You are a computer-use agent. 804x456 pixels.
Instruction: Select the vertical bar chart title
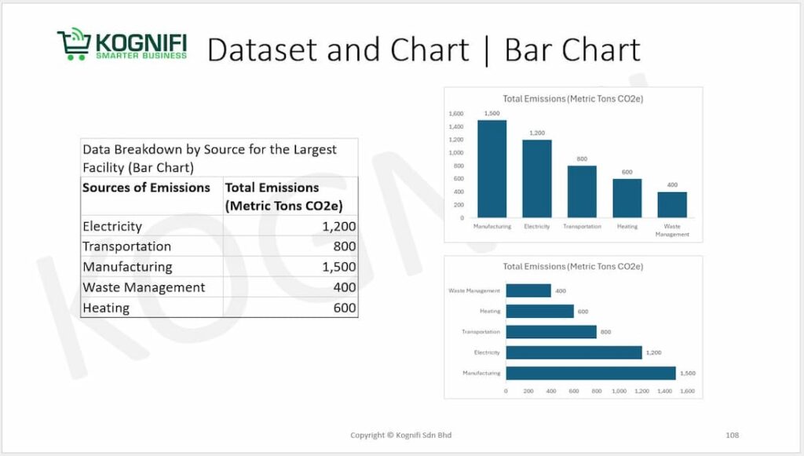click(572, 99)
